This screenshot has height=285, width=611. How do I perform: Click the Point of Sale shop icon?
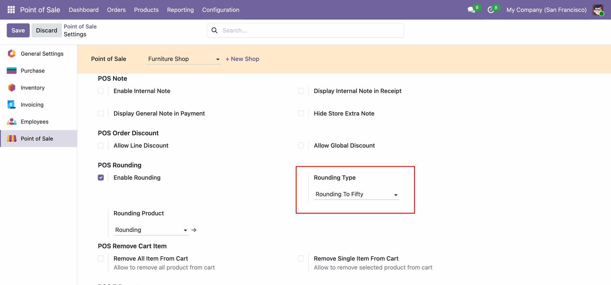pos(12,139)
